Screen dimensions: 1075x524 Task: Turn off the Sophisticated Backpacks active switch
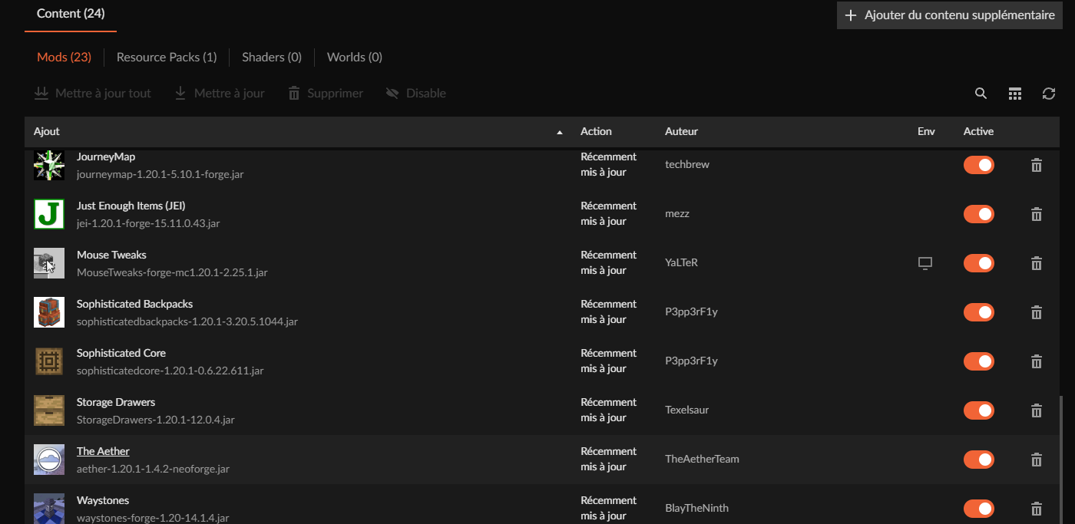point(979,312)
